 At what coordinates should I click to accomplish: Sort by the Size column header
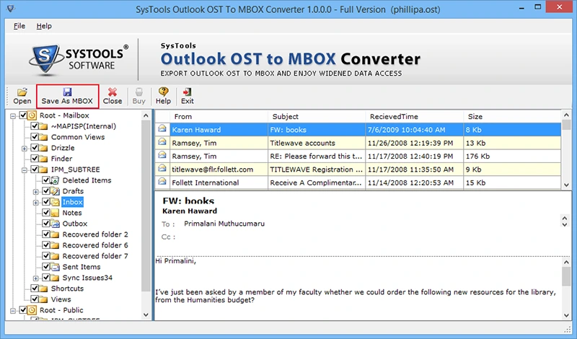point(512,116)
